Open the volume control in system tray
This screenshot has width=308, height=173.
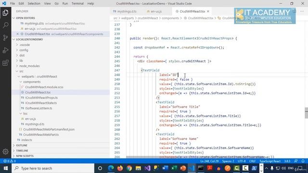(x=283, y=168)
